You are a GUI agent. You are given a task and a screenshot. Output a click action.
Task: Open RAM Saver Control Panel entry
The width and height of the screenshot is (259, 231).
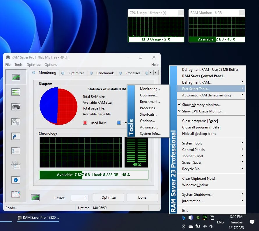(211, 76)
